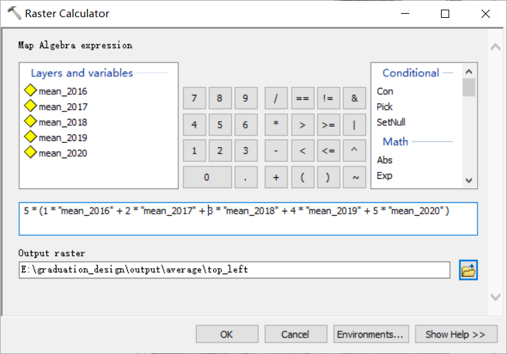Click the 1 keypad button
This screenshot has height=354, width=507.
click(x=194, y=151)
